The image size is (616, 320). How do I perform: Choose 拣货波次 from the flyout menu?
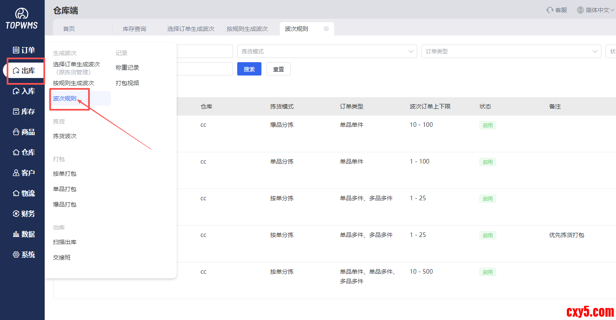[x=65, y=136]
